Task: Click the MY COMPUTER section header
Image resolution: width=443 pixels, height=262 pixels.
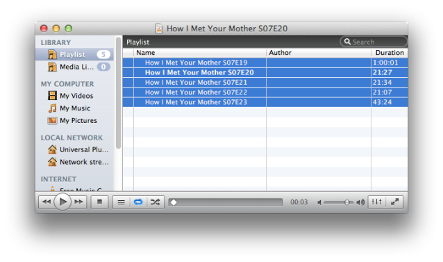Action: coord(67,84)
